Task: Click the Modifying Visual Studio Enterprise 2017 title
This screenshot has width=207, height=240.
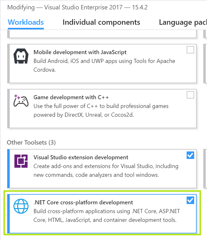Action: coord(78,8)
